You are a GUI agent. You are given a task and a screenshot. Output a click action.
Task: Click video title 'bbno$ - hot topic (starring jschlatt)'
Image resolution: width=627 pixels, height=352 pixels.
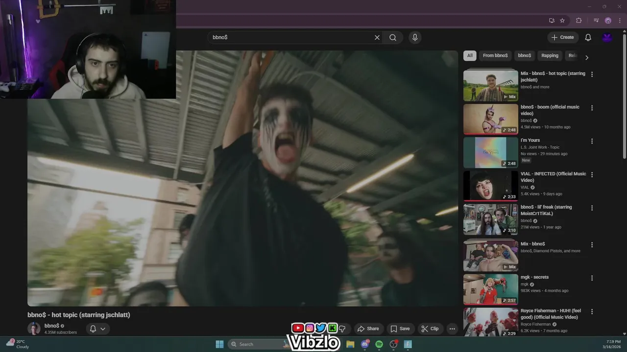coord(79,315)
